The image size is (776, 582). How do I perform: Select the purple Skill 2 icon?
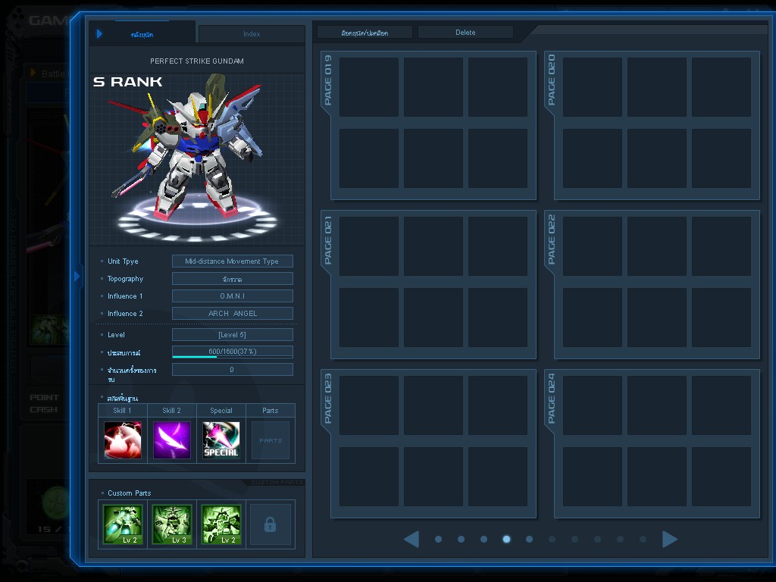(x=172, y=440)
